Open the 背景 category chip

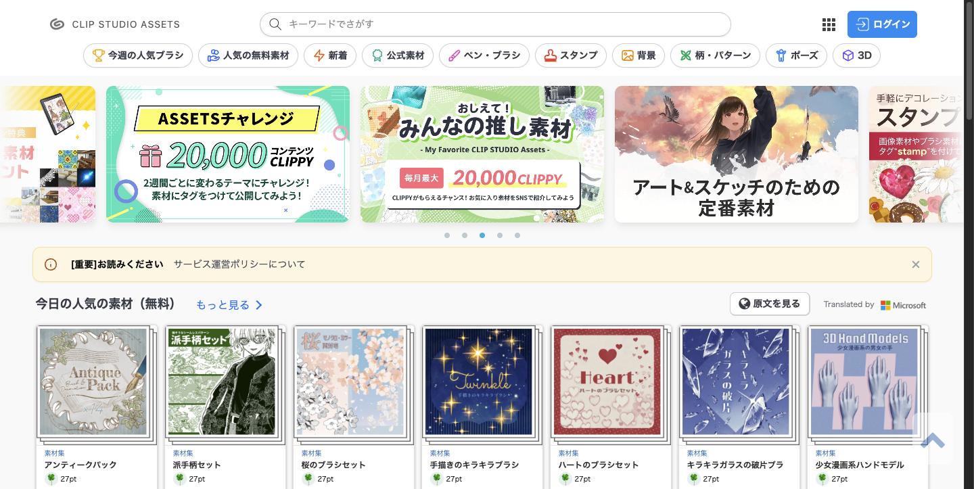coord(639,55)
